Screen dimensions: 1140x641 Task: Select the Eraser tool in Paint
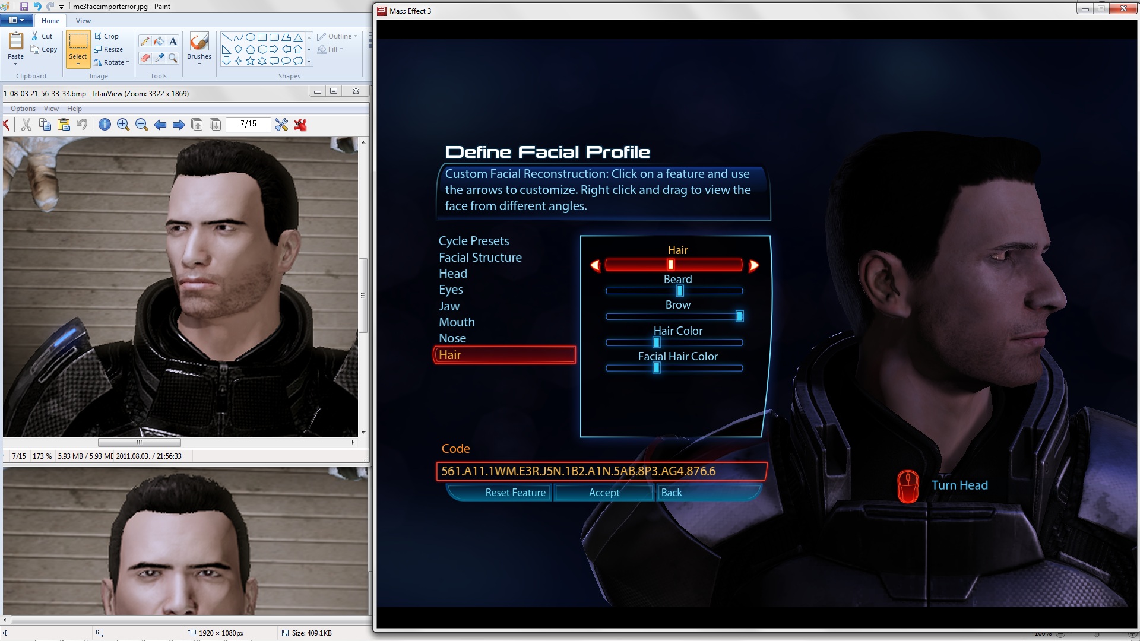[144, 58]
